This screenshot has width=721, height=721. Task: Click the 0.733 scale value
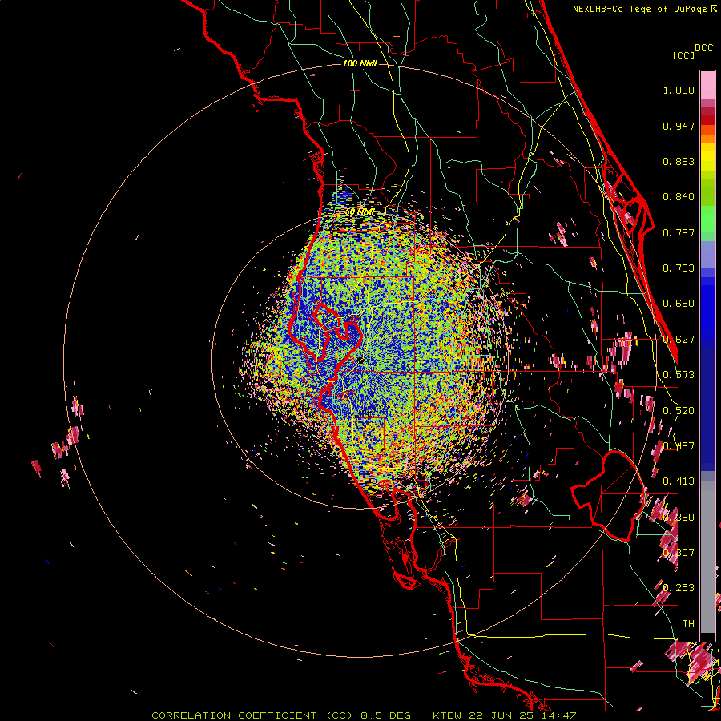click(x=679, y=268)
